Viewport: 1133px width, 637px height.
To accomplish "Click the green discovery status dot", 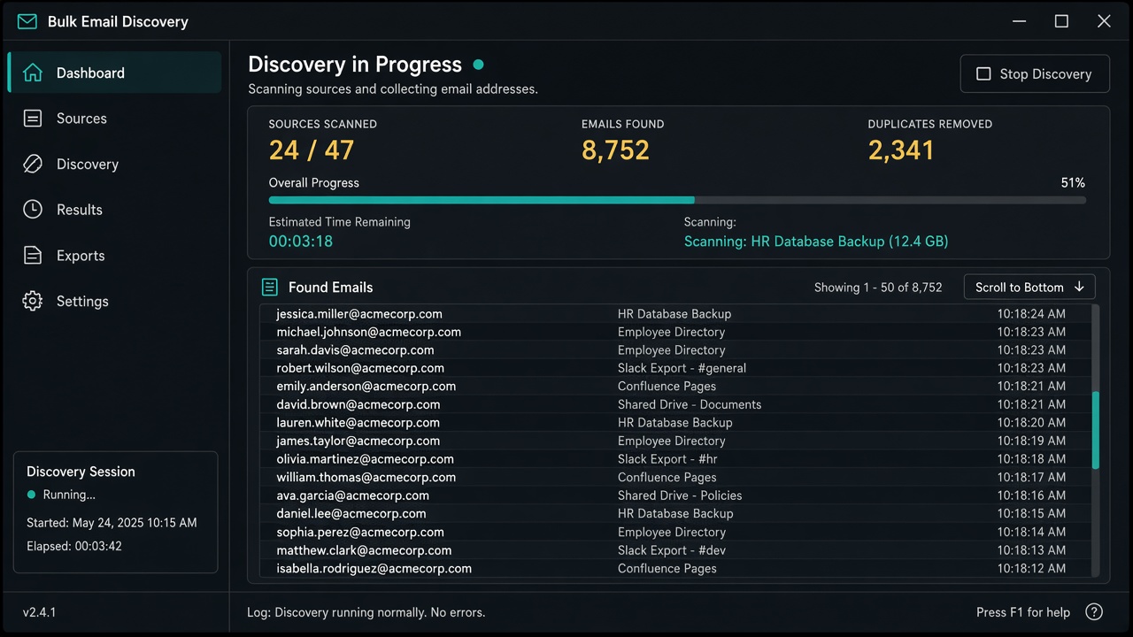I will pos(479,65).
